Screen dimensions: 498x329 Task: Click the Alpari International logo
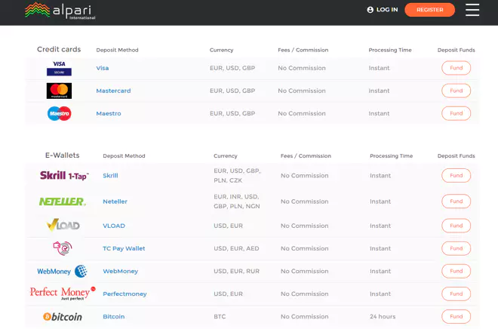point(60,11)
